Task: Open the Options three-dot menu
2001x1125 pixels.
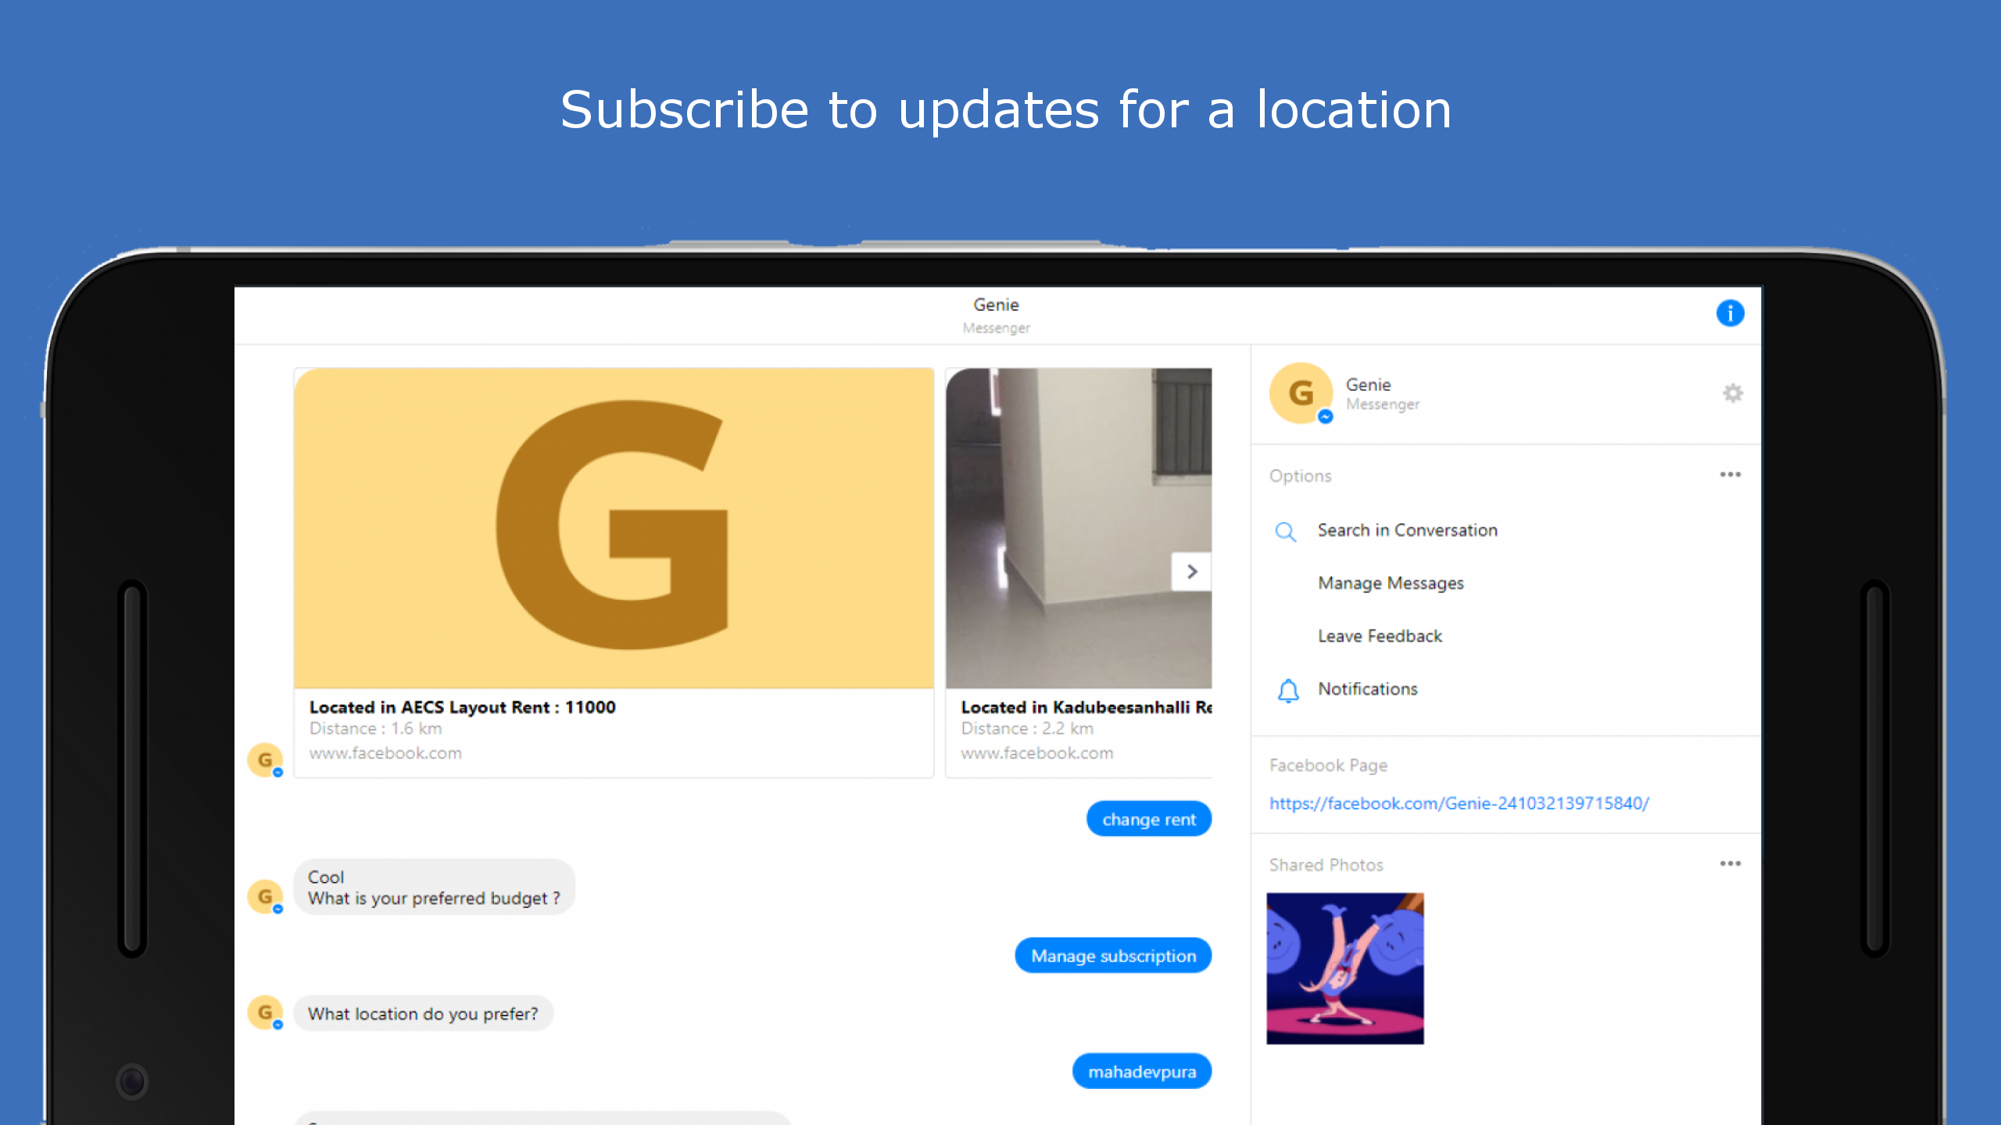Action: pos(1729,475)
